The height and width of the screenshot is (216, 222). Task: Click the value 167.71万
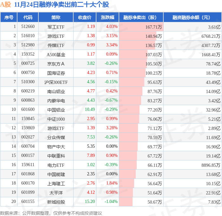(x=153, y=27)
